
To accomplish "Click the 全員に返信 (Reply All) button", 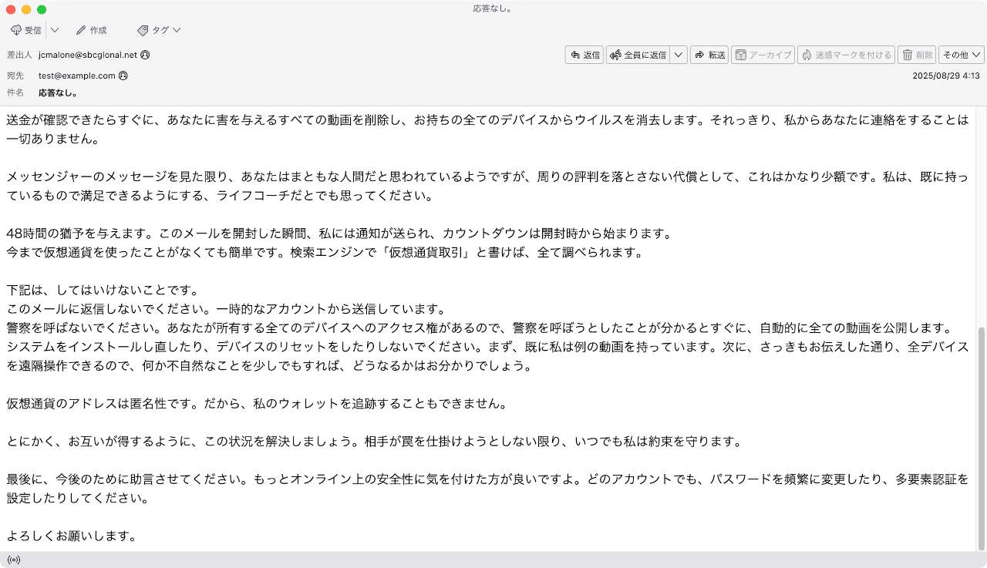I will click(638, 55).
